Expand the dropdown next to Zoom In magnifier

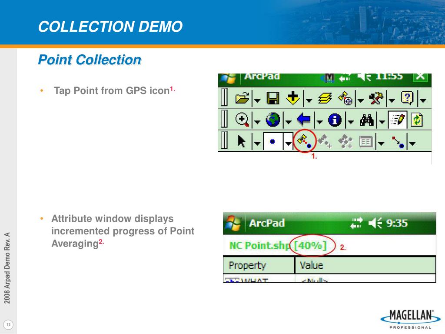click(257, 122)
